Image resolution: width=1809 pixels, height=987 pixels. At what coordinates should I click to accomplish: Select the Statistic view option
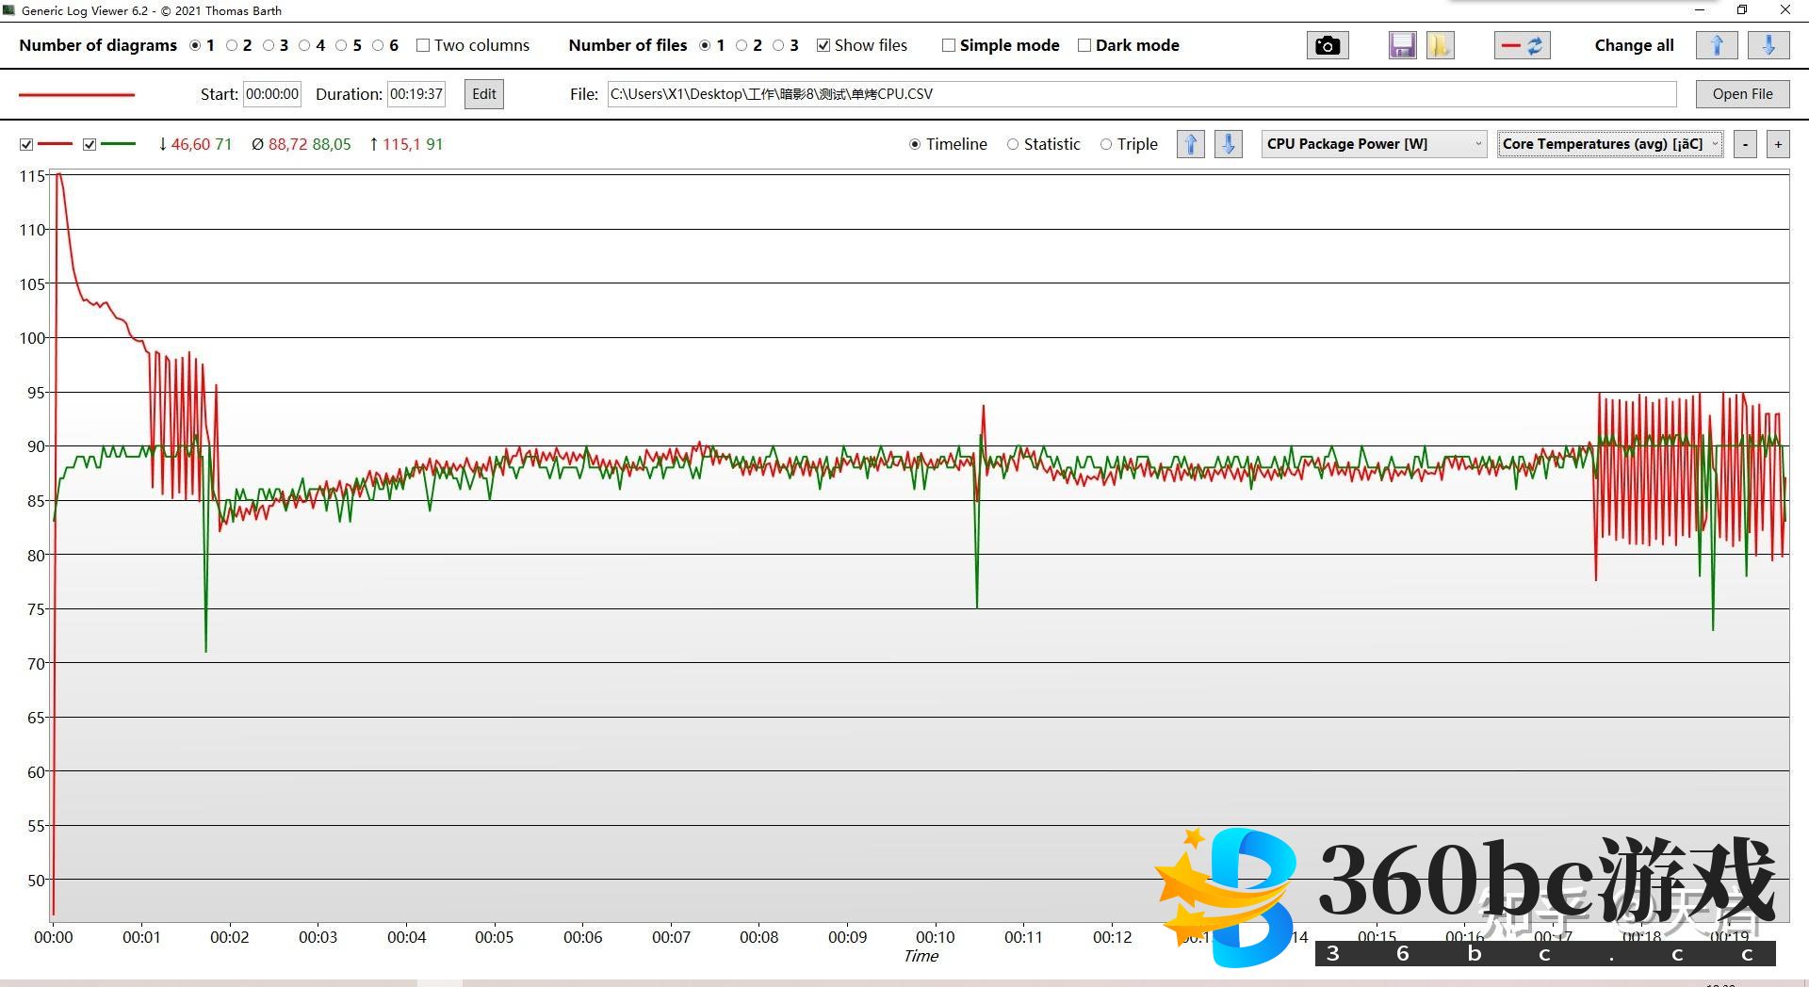pos(1013,144)
